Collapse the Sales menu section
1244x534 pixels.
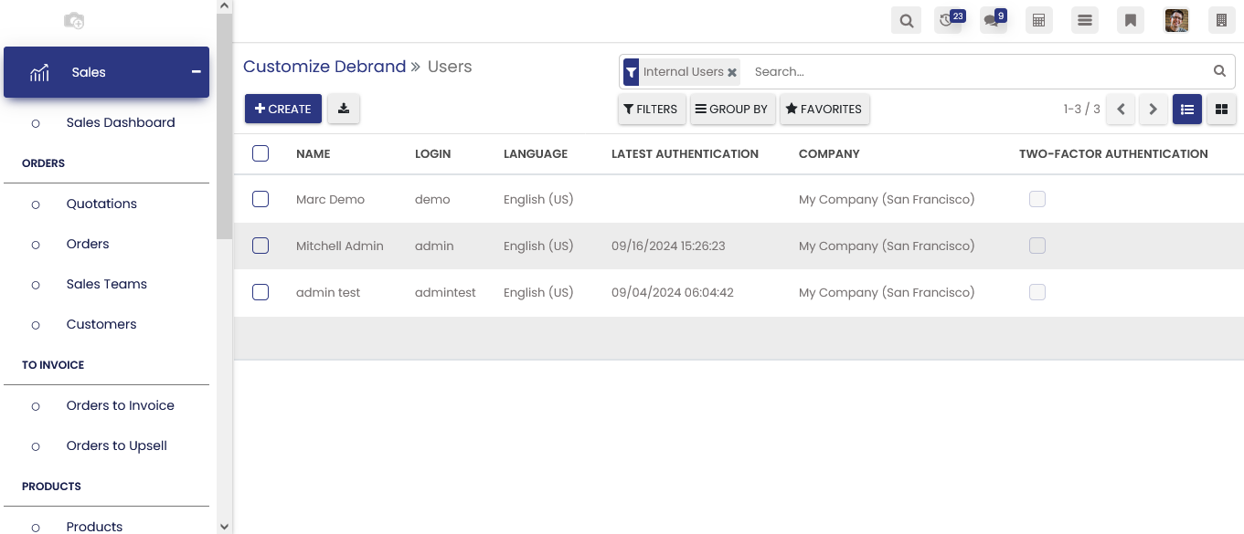tap(196, 72)
